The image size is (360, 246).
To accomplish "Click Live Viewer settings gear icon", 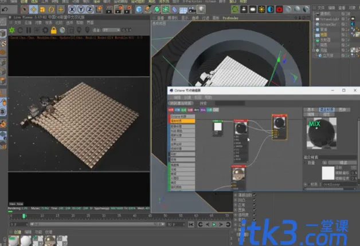I will pos(45,30).
